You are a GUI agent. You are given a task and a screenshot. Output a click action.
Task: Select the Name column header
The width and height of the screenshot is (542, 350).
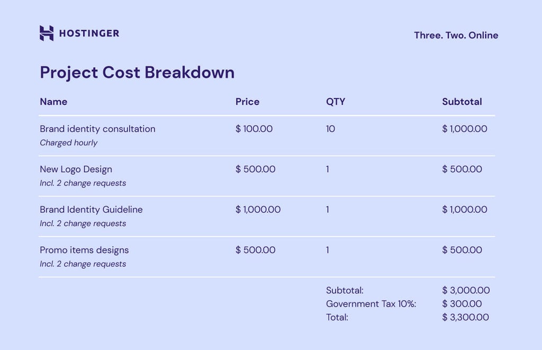[53, 102]
